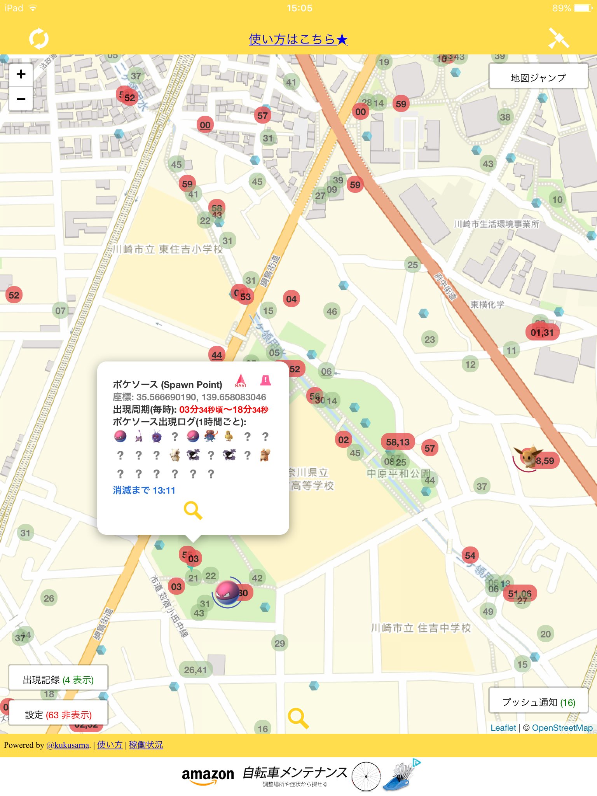Screen dimensions: 597x796
Task: Tap the NAVI arrow icon in popup
Action: [x=241, y=381]
